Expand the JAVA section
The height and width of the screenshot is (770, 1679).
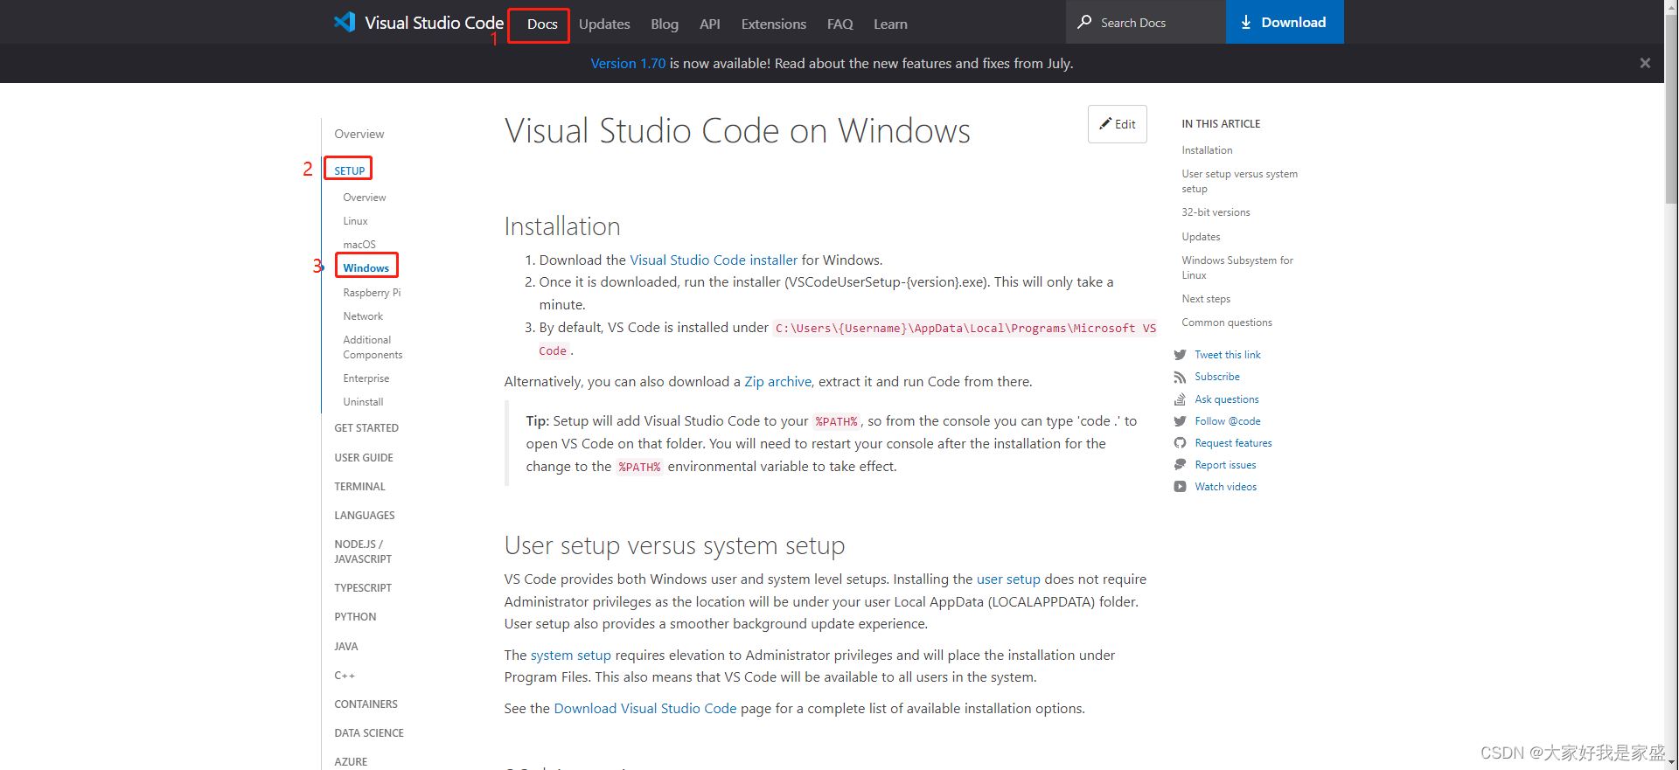point(346,647)
